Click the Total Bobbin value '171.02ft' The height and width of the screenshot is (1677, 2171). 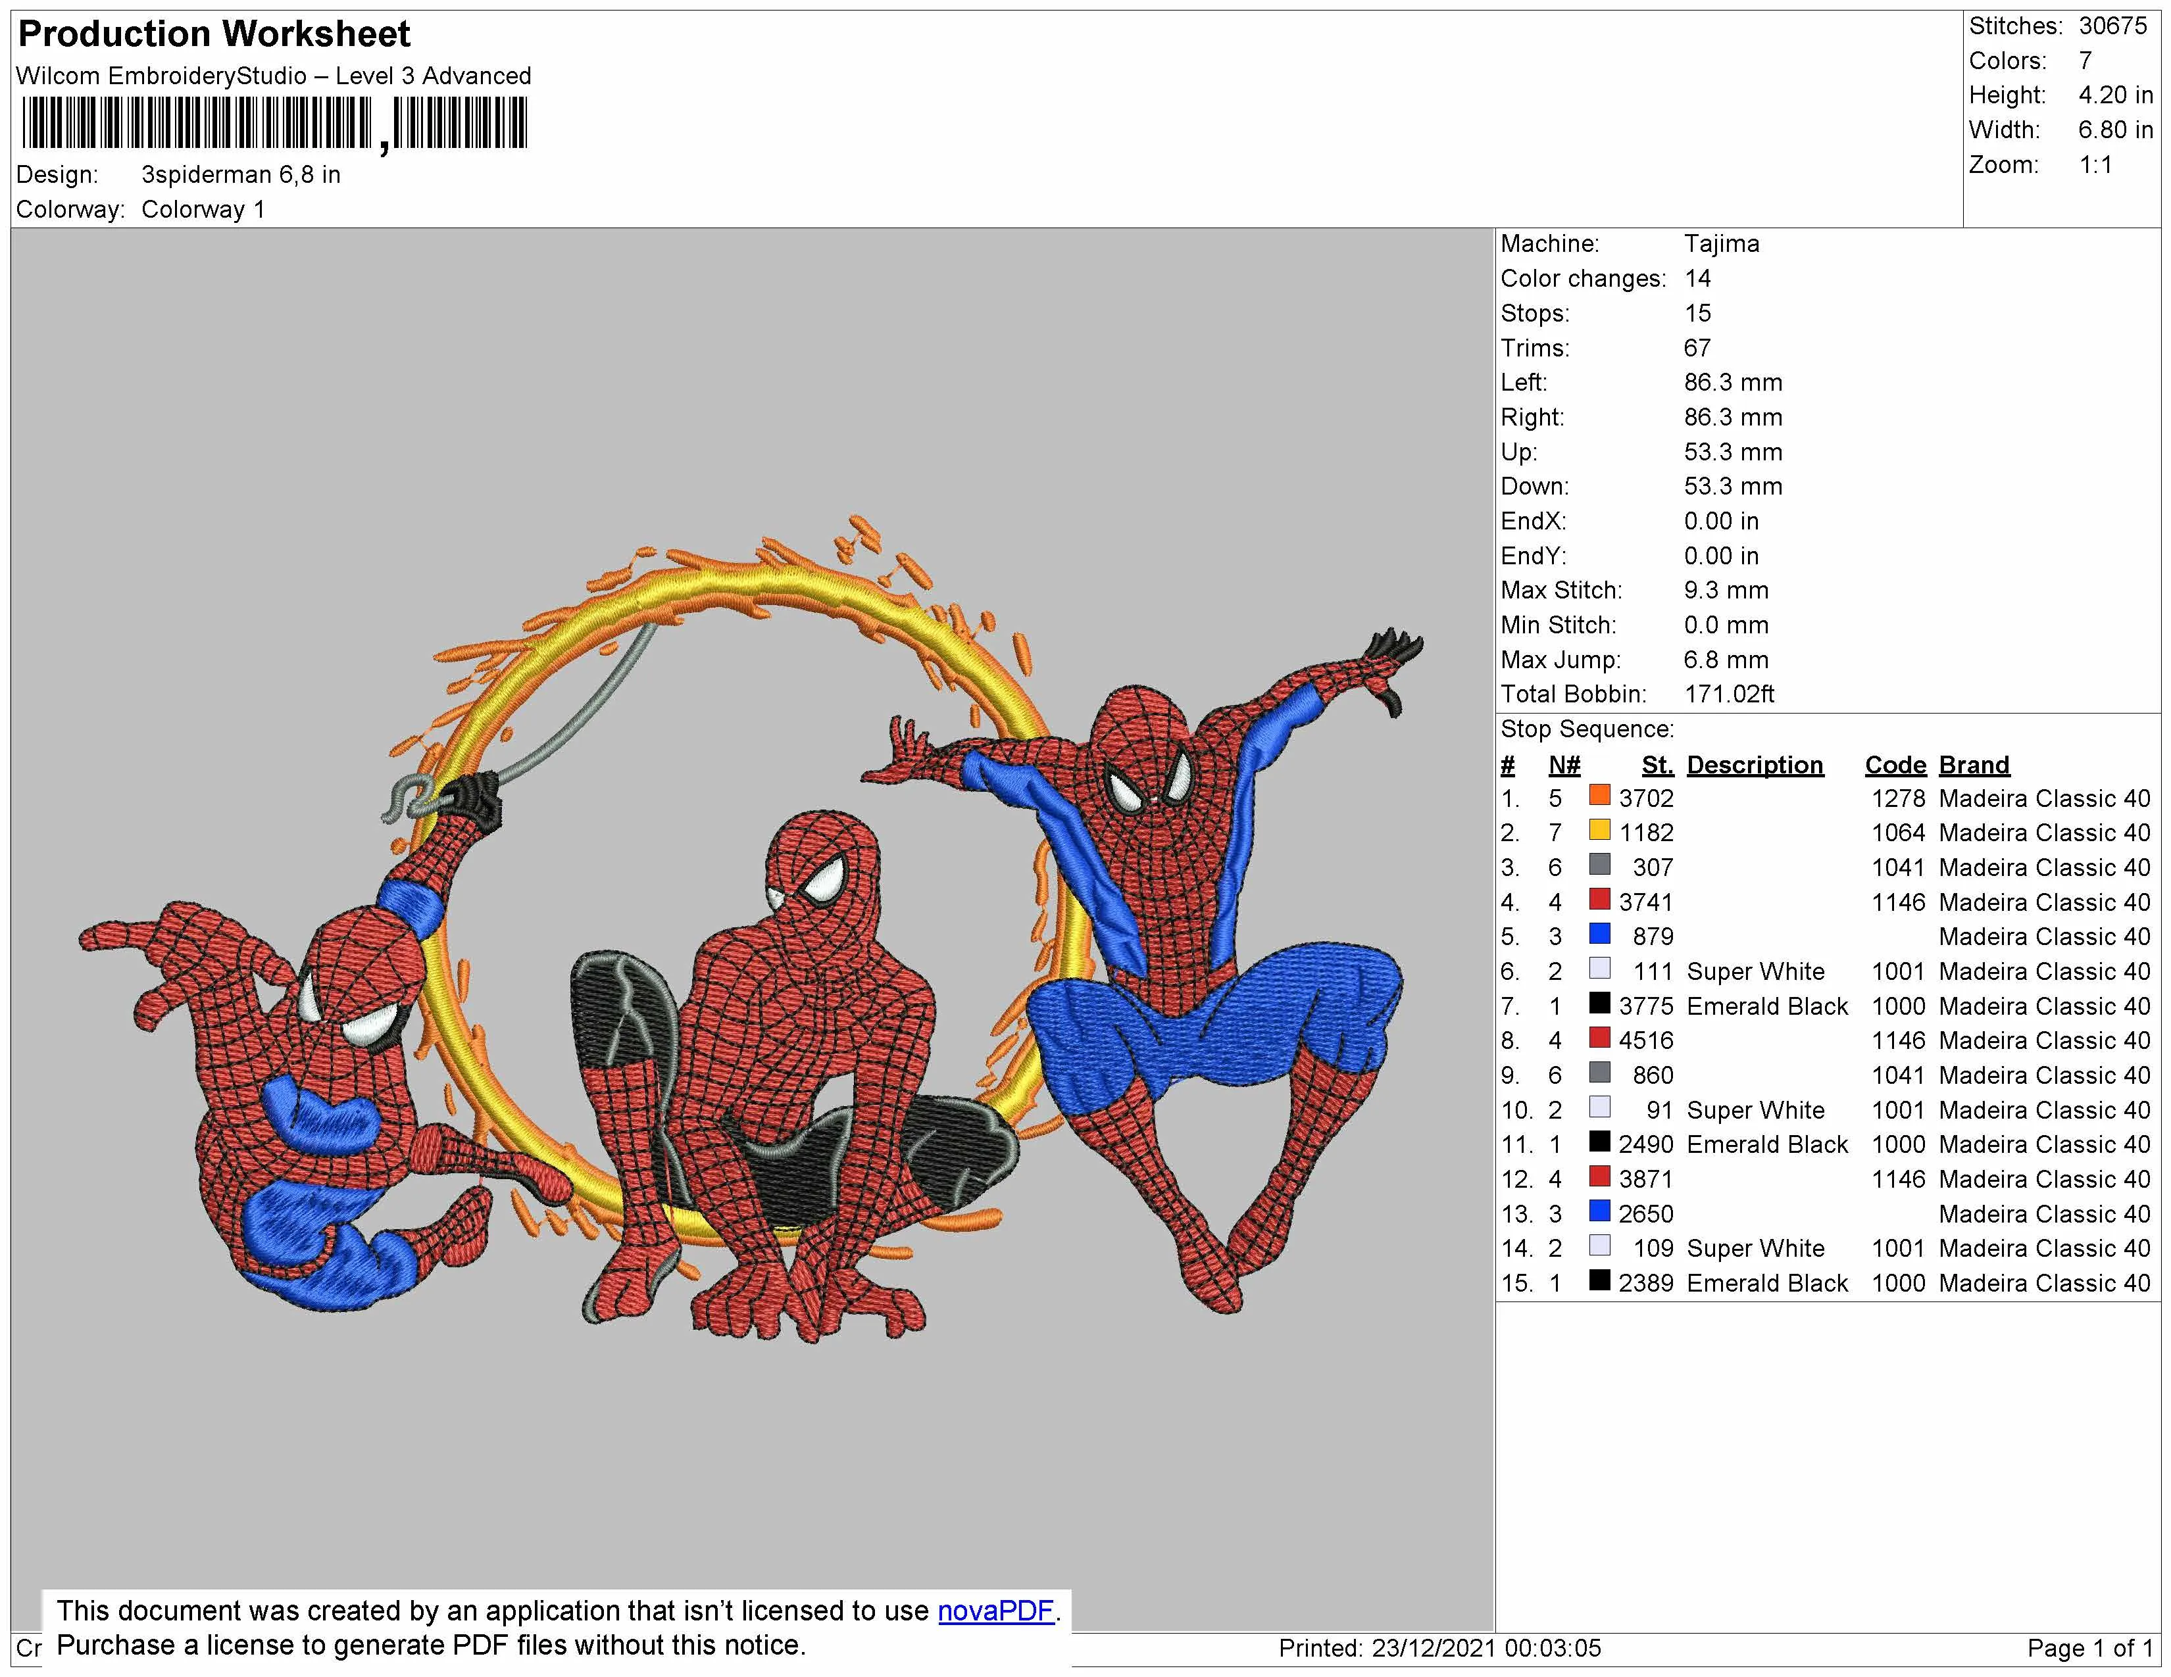tap(1729, 694)
